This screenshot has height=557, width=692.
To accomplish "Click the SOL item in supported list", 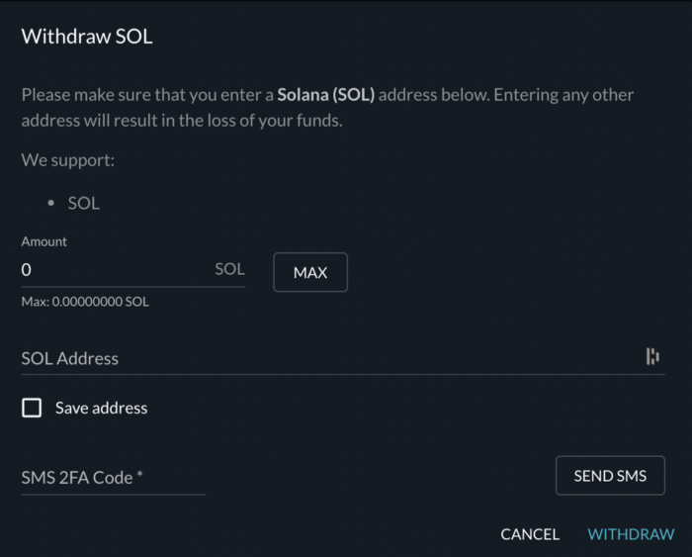I will tap(83, 204).
